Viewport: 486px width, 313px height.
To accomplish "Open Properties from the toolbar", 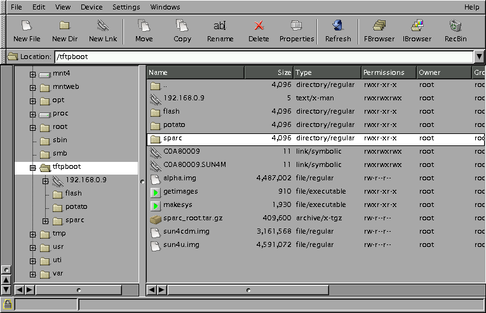I will pyautogui.click(x=297, y=30).
